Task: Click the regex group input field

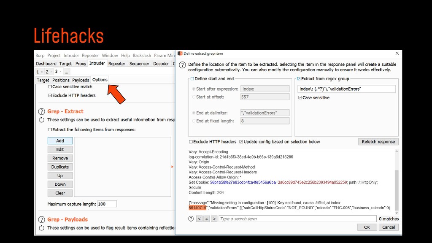Action: [346, 89]
